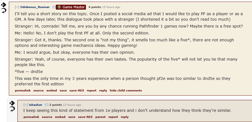Upvote ishashar's reply
The height and width of the screenshot is (122, 252).
12,103
